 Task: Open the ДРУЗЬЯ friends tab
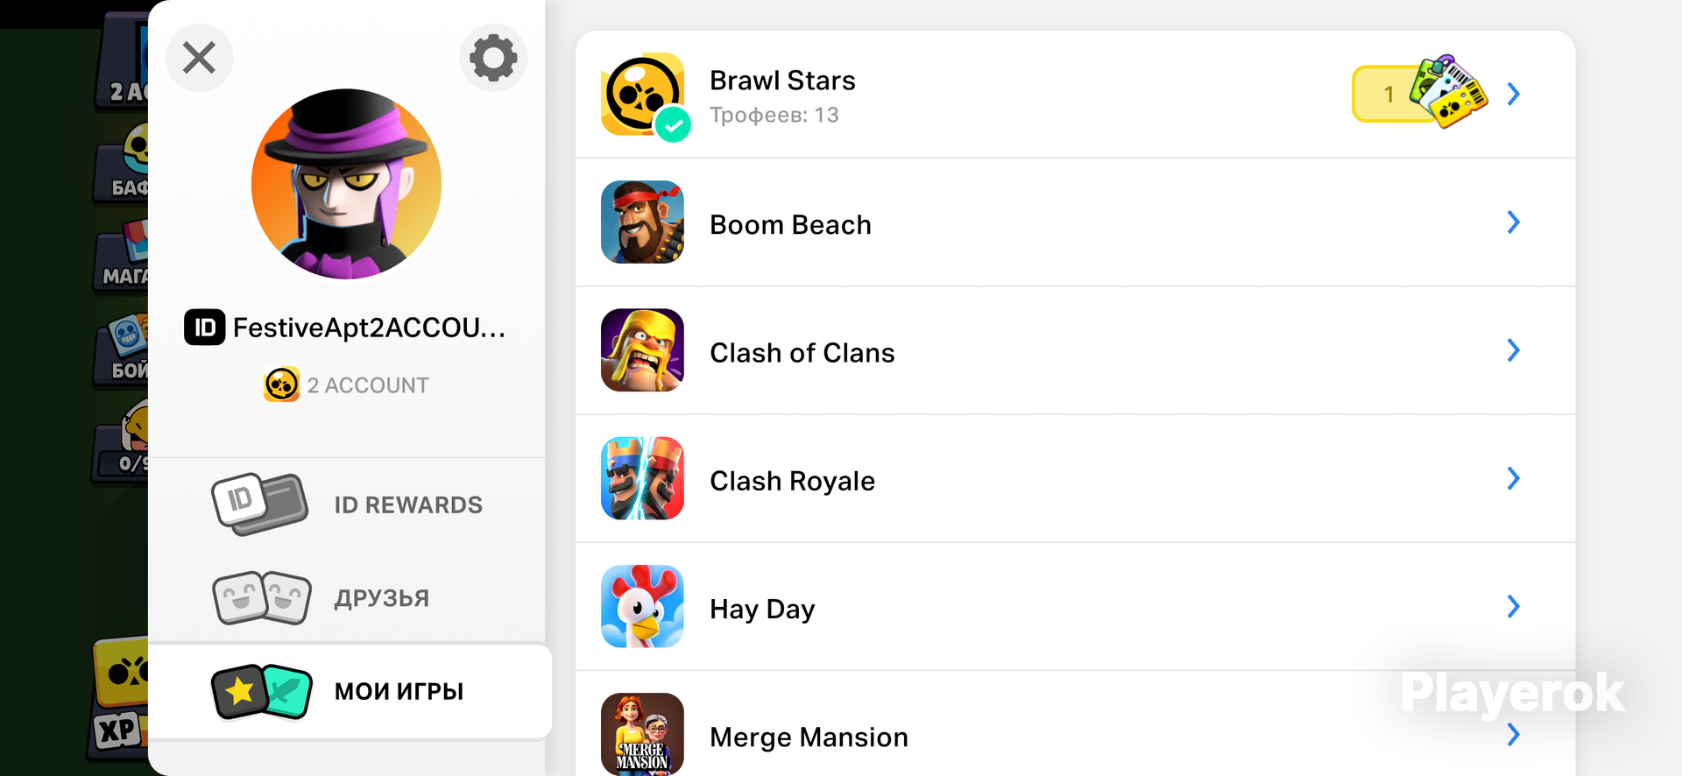click(x=381, y=598)
